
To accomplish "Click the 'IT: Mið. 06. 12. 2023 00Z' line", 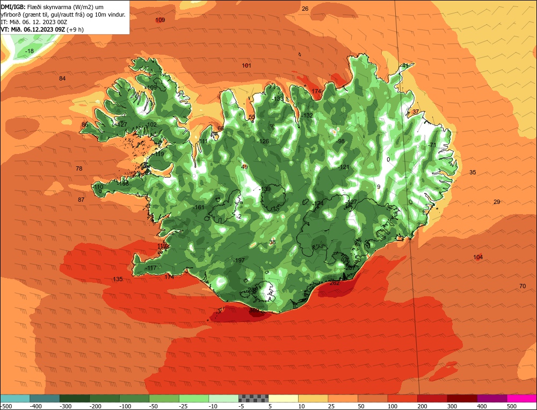I will coord(34,22).
